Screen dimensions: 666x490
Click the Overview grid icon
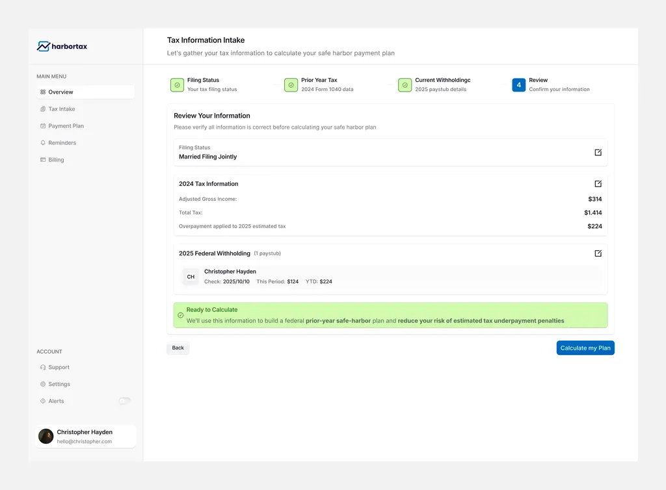(43, 92)
